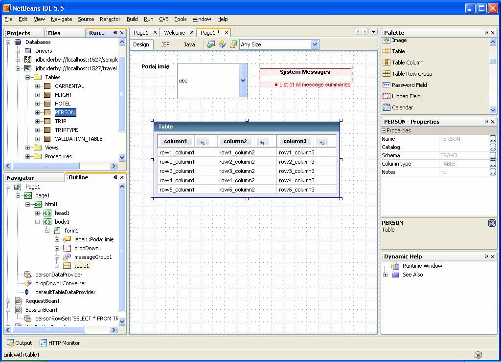Open the help icon in PERSON description
Viewport: 501px width, 362px height.
pos(492,223)
